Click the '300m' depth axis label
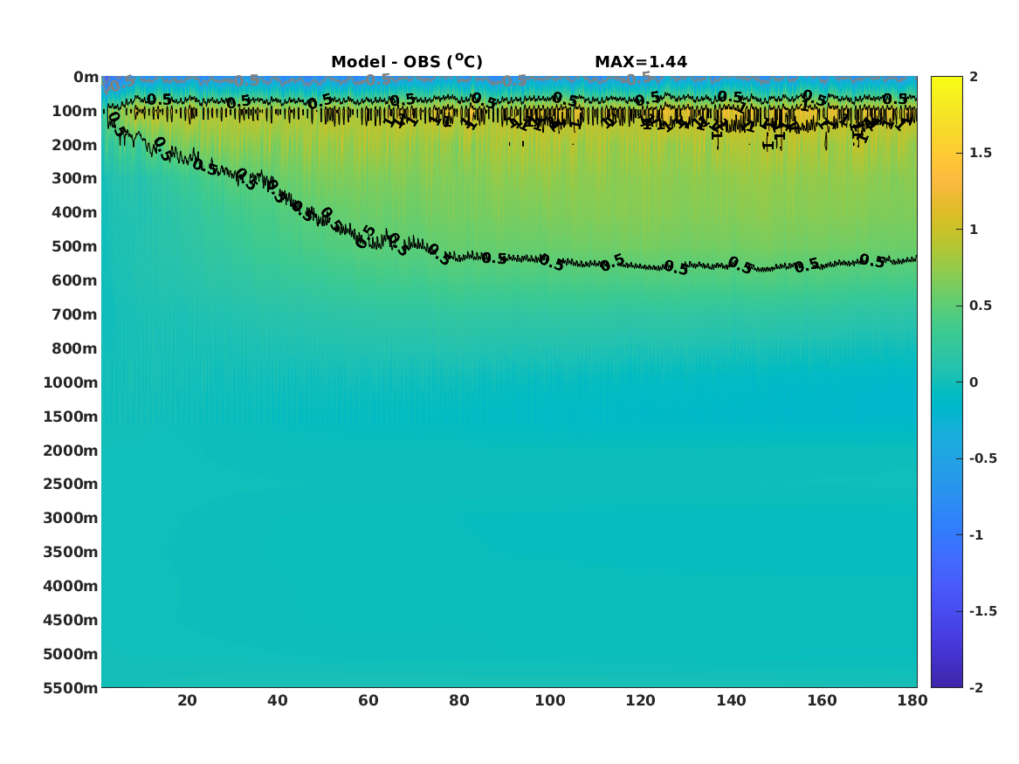The height and width of the screenshot is (764, 1019). click(75, 179)
